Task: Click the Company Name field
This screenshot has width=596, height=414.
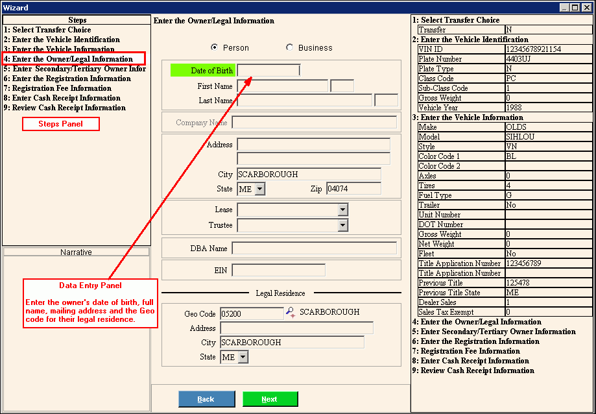Action: click(x=314, y=123)
